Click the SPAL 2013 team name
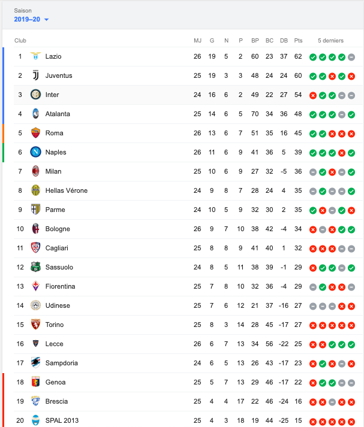The image size is (364, 427). pyautogui.click(x=62, y=420)
